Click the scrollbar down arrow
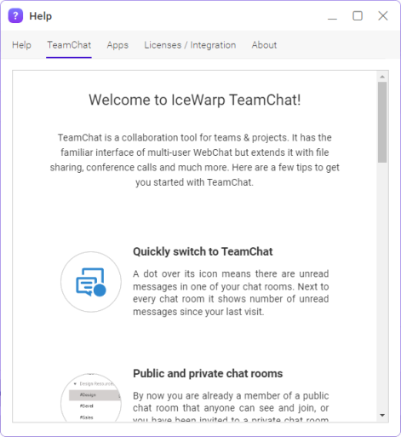This screenshot has height=437, width=401. point(382,415)
